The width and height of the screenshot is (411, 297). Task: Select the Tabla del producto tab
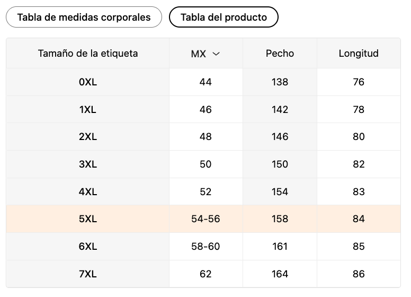tap(224, 17)
